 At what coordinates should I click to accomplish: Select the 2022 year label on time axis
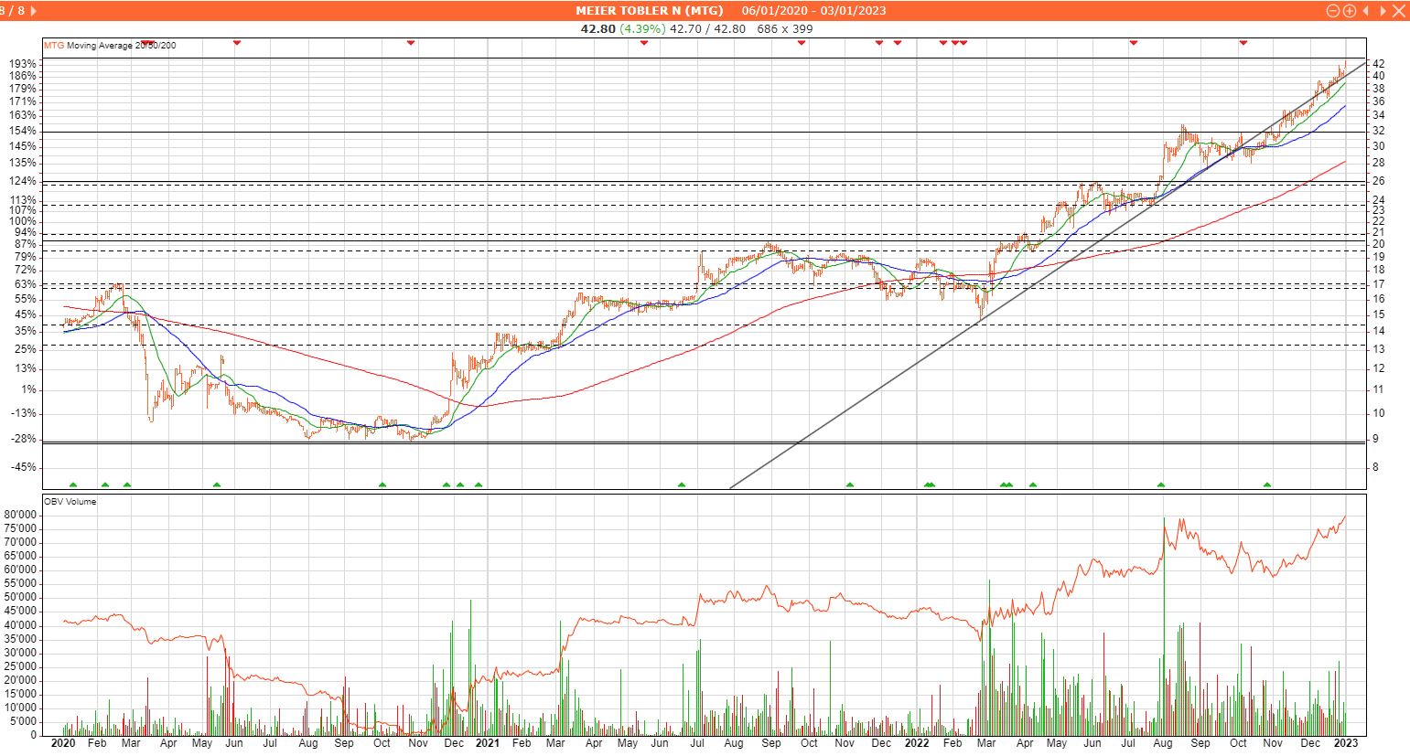(917, 744)
